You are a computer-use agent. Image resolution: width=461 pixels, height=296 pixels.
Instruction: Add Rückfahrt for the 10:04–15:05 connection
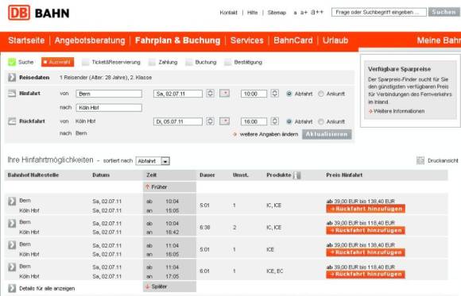point(366,209)
